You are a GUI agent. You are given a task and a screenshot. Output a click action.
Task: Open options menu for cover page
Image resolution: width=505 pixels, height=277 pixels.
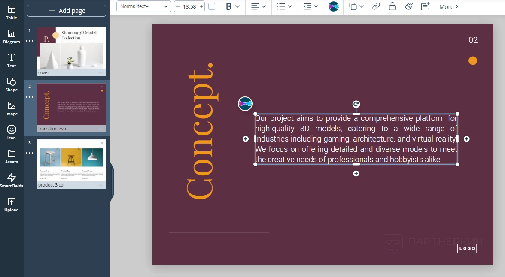(29, 41)
